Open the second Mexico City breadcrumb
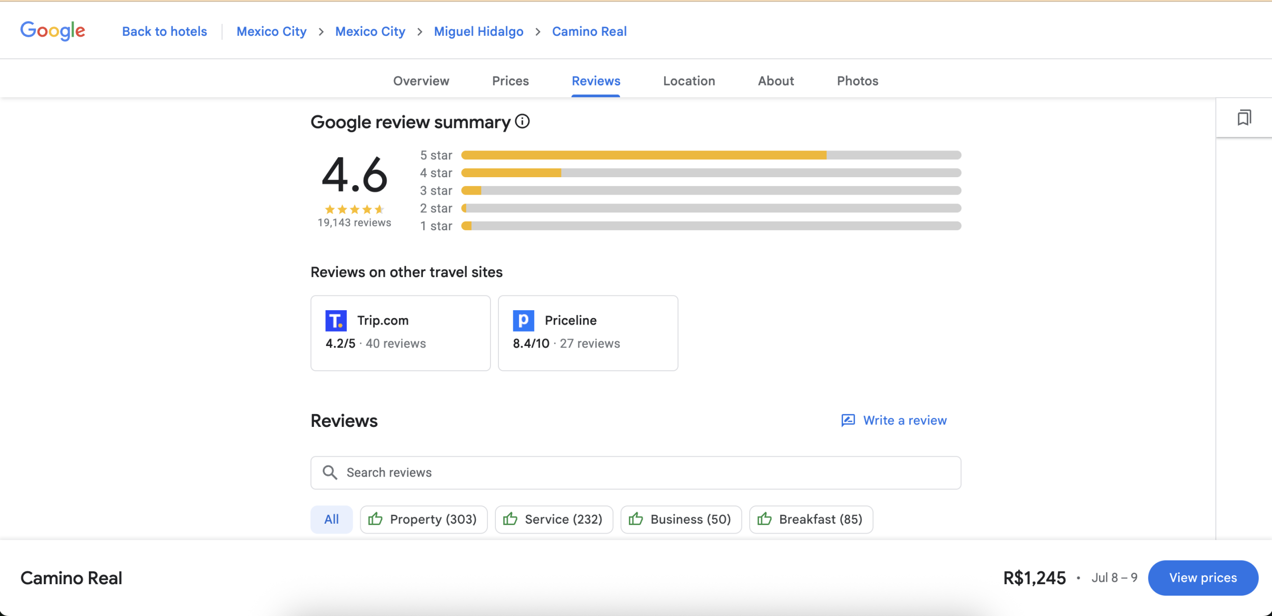Screen dimensions: 1272x616 tap(370, 31)
